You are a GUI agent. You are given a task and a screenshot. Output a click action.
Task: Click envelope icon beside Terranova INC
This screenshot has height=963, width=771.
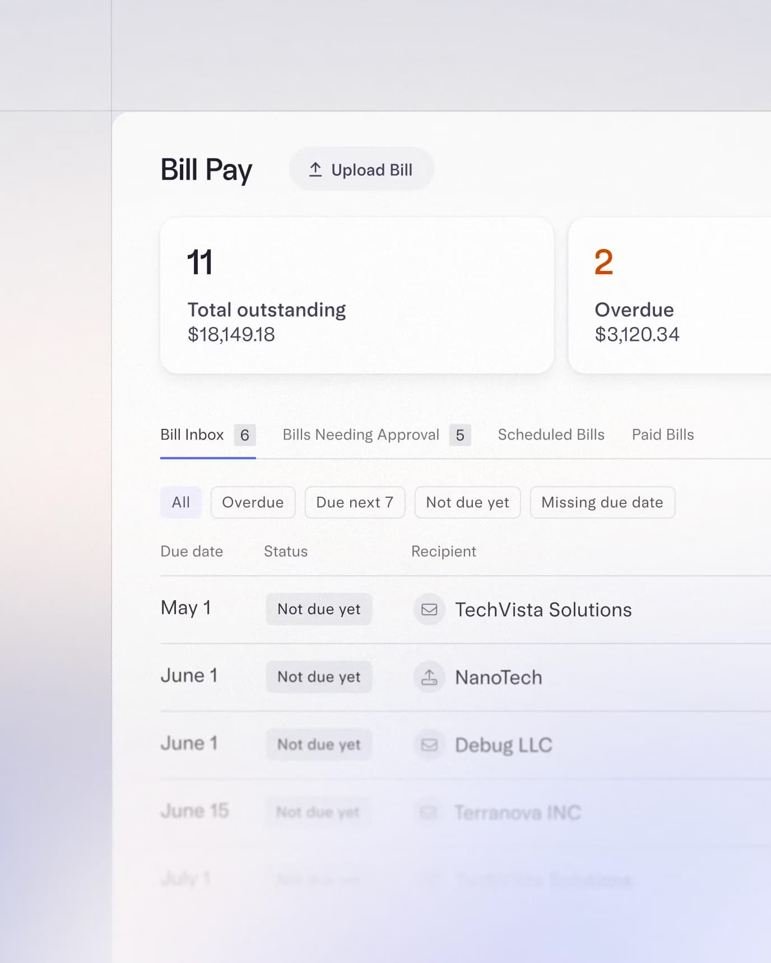tap(429, 812)
